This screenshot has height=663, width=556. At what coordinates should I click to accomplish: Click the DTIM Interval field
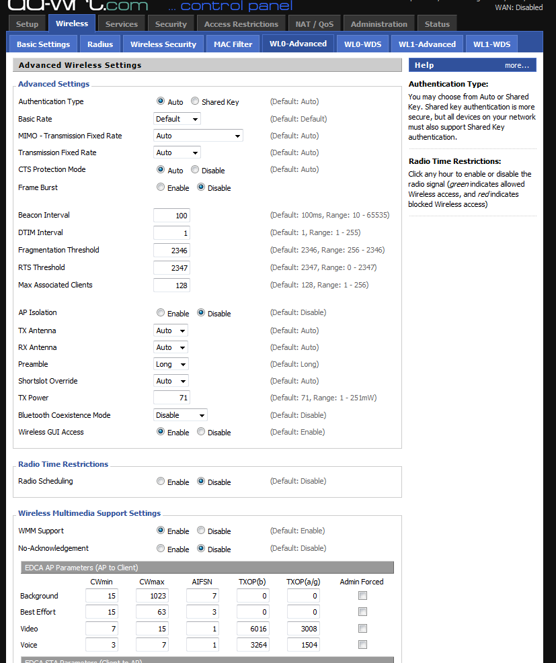(x=172, y=233)
